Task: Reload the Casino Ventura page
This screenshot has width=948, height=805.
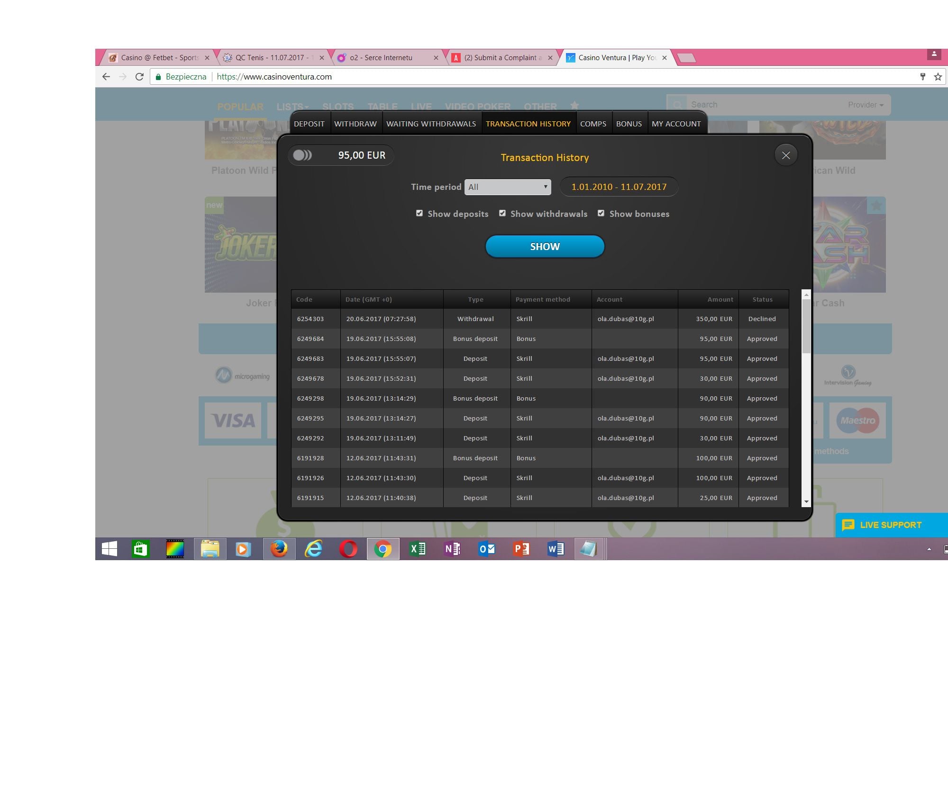Action: (139, 77)
